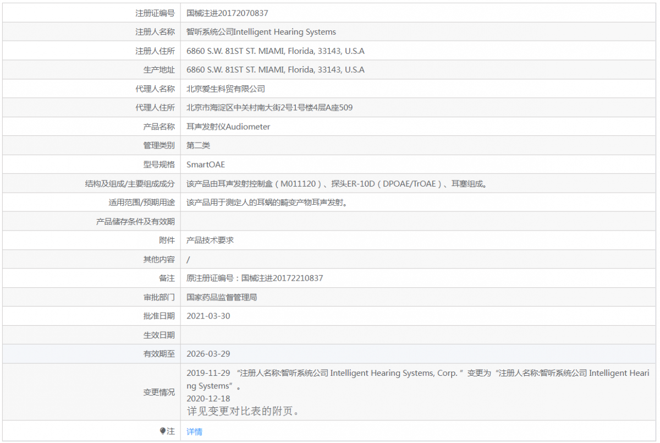Select registration number 国械注进20172070837
Viewport: 660px width, 443px height.
(x=228, y=13)
